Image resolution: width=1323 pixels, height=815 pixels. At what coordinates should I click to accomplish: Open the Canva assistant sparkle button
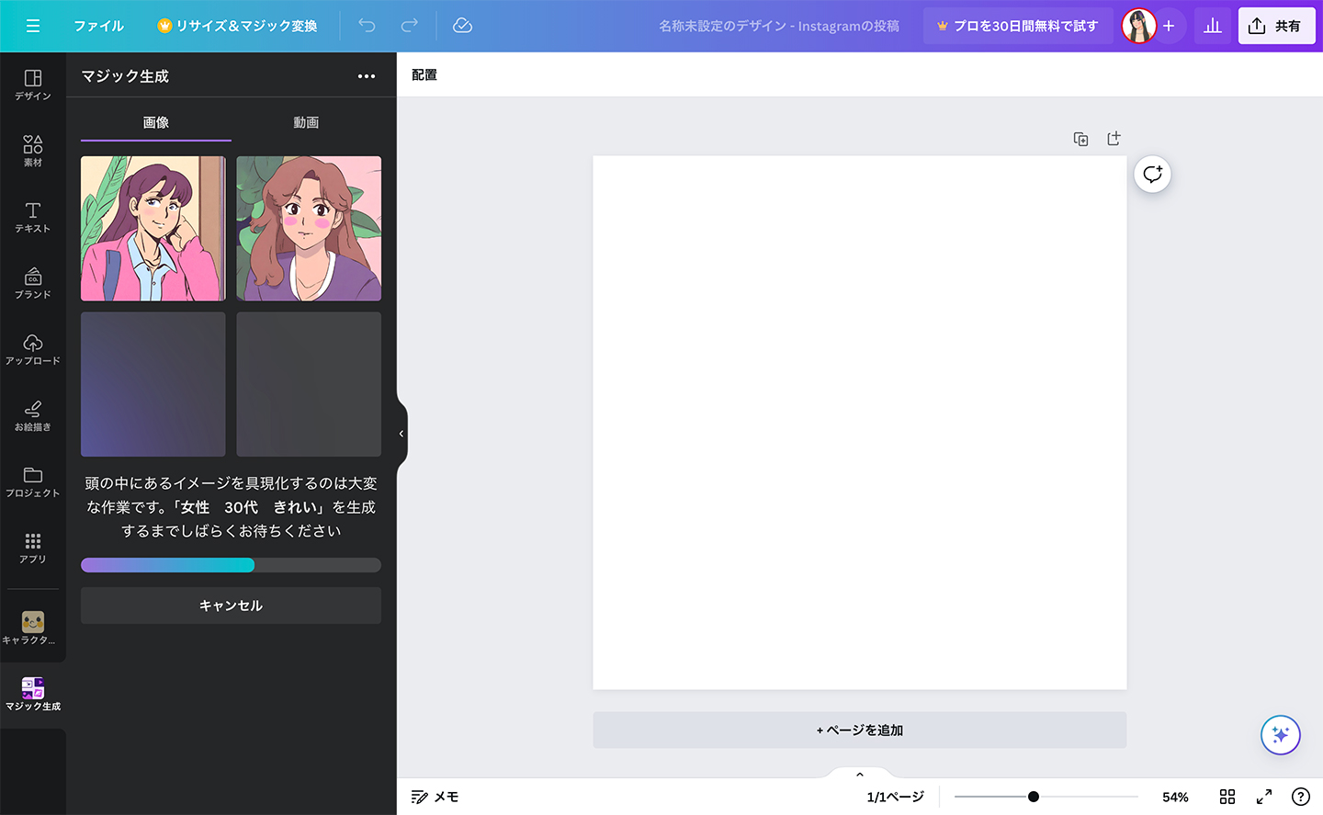click(x=1281, y=735)
